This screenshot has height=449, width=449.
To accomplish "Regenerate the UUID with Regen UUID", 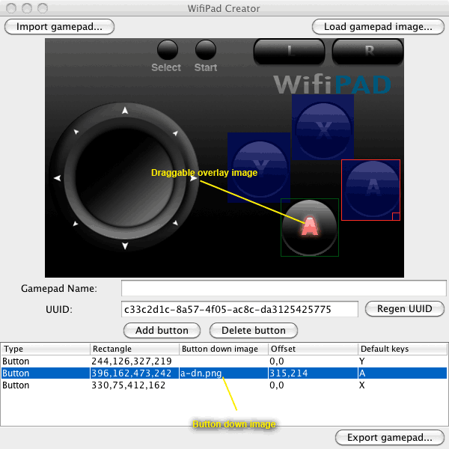I will [x=405, y=308].
